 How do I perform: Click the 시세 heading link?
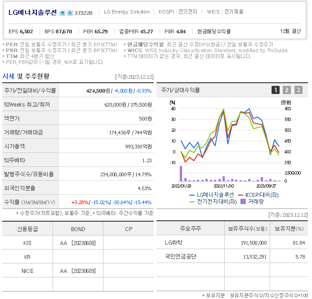[9, 76]
